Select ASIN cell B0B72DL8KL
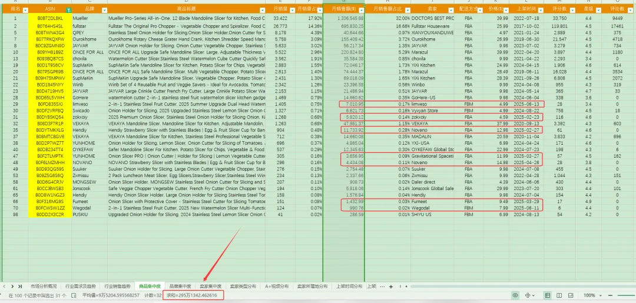The image size is (636, 303). [x=50, y=18]
